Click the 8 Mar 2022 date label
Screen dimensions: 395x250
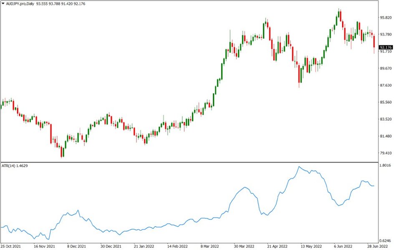coord(210,246)
